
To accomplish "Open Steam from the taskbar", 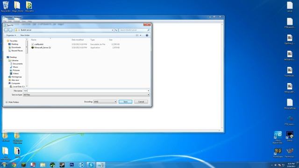I will click(62, 165).
